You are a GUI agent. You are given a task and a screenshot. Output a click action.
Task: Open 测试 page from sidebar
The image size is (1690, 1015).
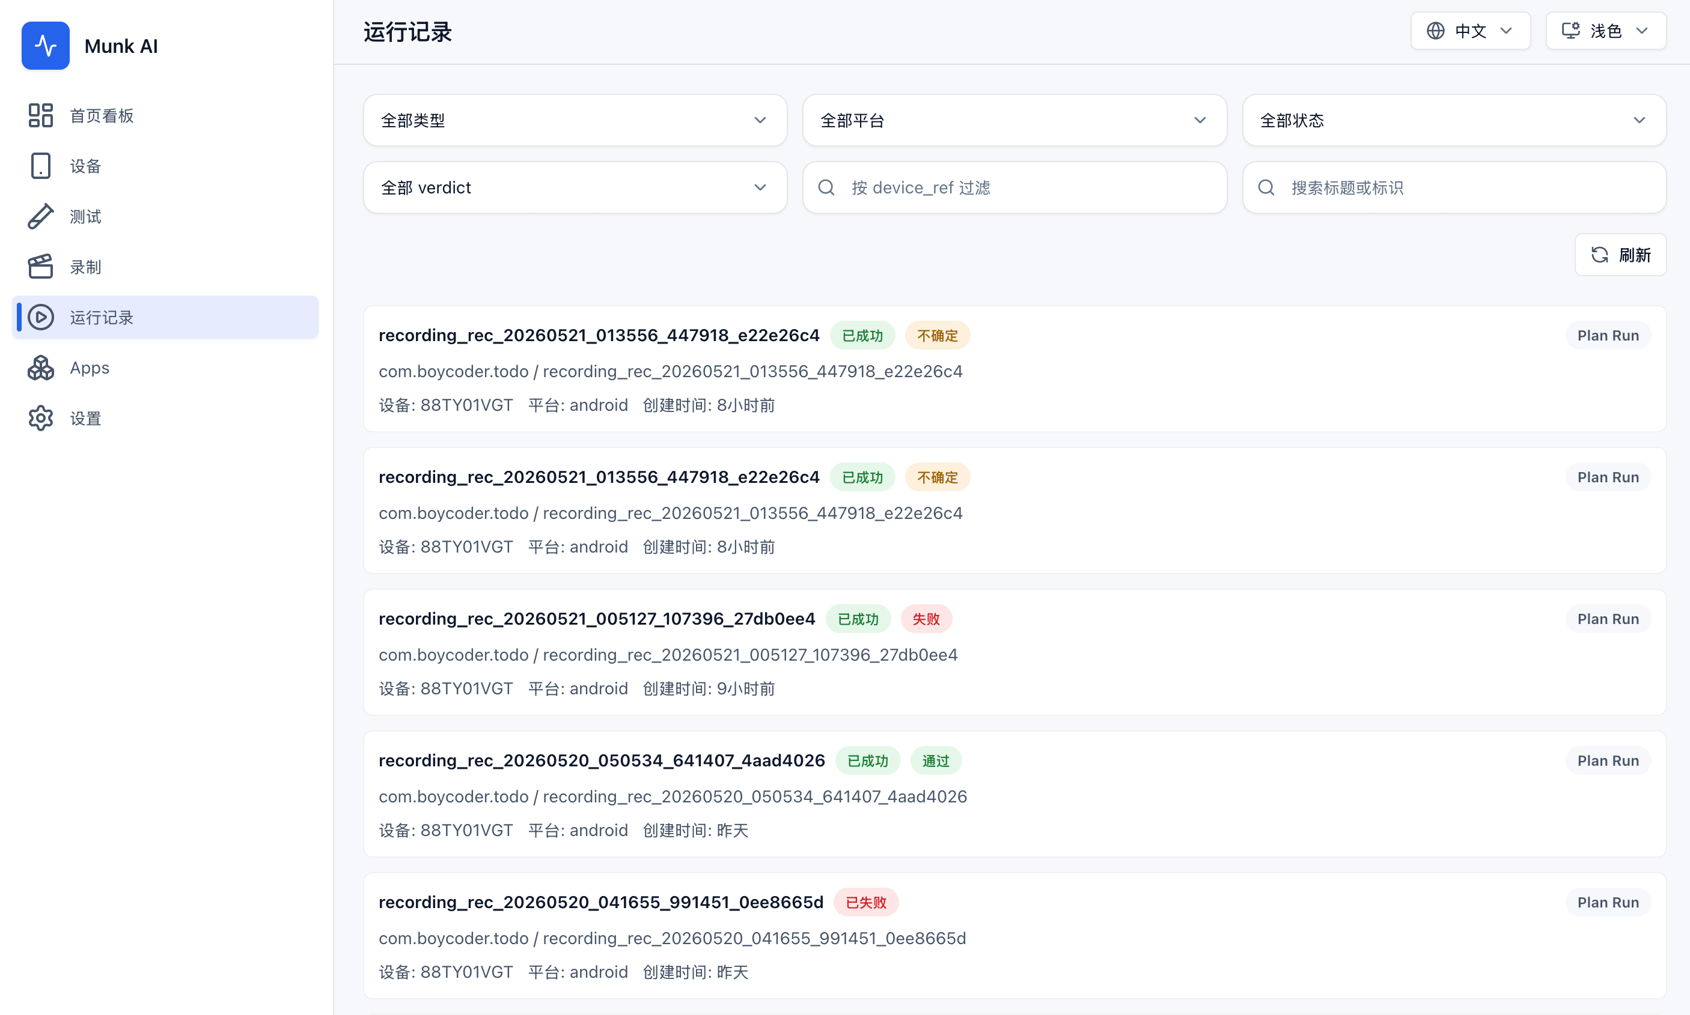click(x=166, y=216)
